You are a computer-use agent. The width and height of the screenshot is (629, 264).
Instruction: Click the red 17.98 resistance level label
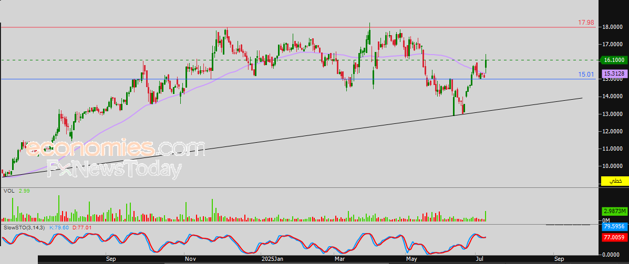586,23
